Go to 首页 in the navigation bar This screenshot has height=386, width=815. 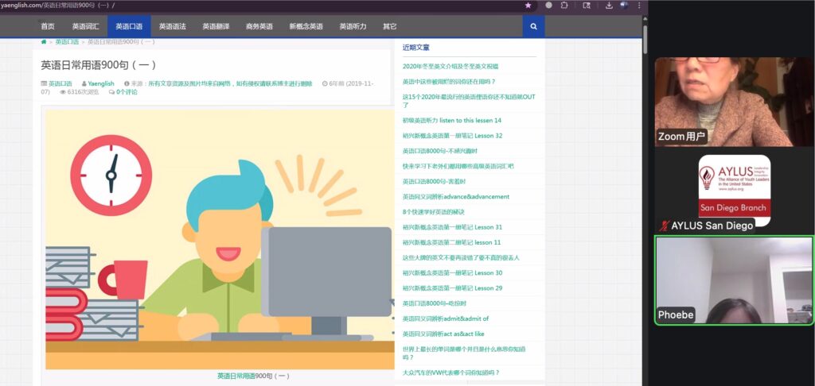point(48,26)
